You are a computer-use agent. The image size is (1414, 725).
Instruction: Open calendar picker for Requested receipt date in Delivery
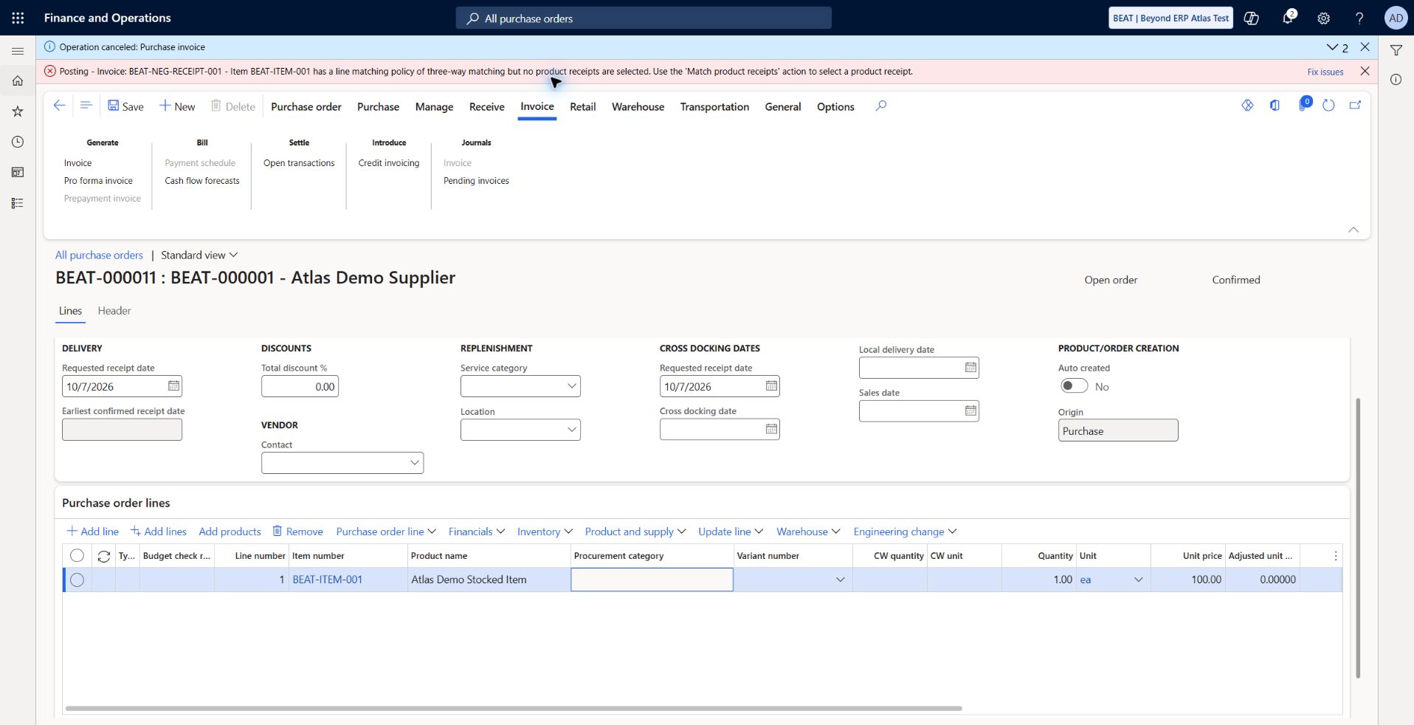pos(173,386)
